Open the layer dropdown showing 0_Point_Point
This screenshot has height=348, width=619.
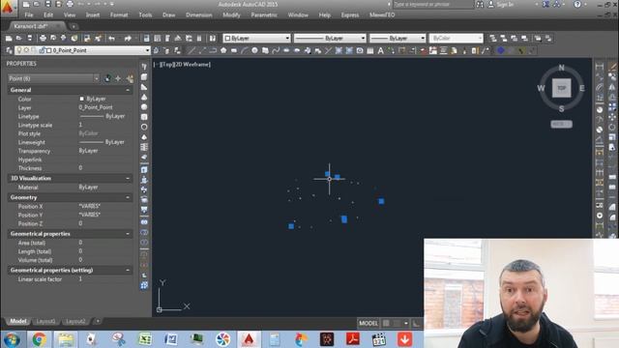coord(82,50)
